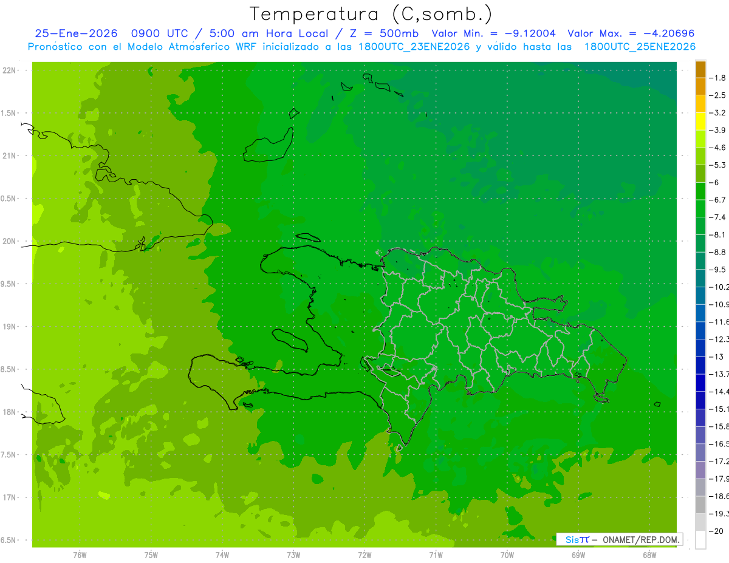Click the '71W' longitude label
Screen dimensions: 729x563
pyautogui.click(x=436, y=555)
